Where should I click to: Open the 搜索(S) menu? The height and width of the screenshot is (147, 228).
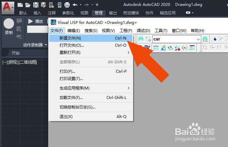tap(91, 31)
